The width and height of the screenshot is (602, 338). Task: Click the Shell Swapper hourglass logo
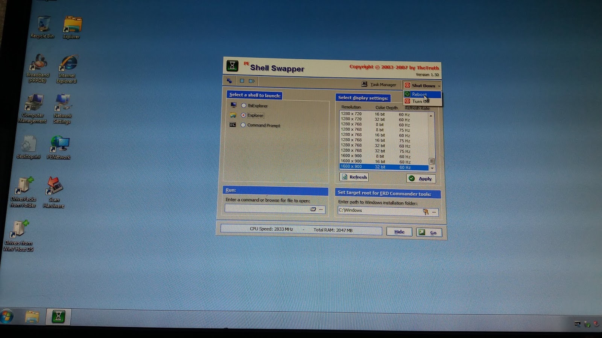[232, 66]
